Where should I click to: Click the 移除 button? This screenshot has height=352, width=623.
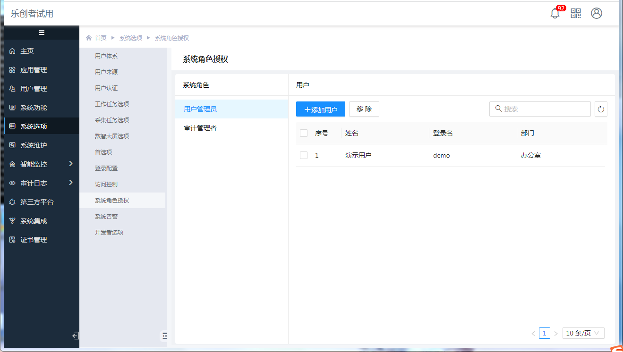pyautogui.click(x=364, y=109)
